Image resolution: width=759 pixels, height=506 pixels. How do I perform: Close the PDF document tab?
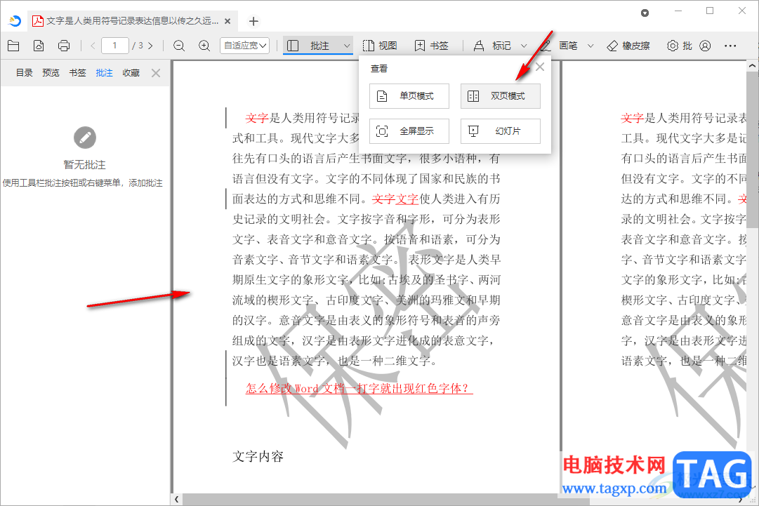click(227, 21)
